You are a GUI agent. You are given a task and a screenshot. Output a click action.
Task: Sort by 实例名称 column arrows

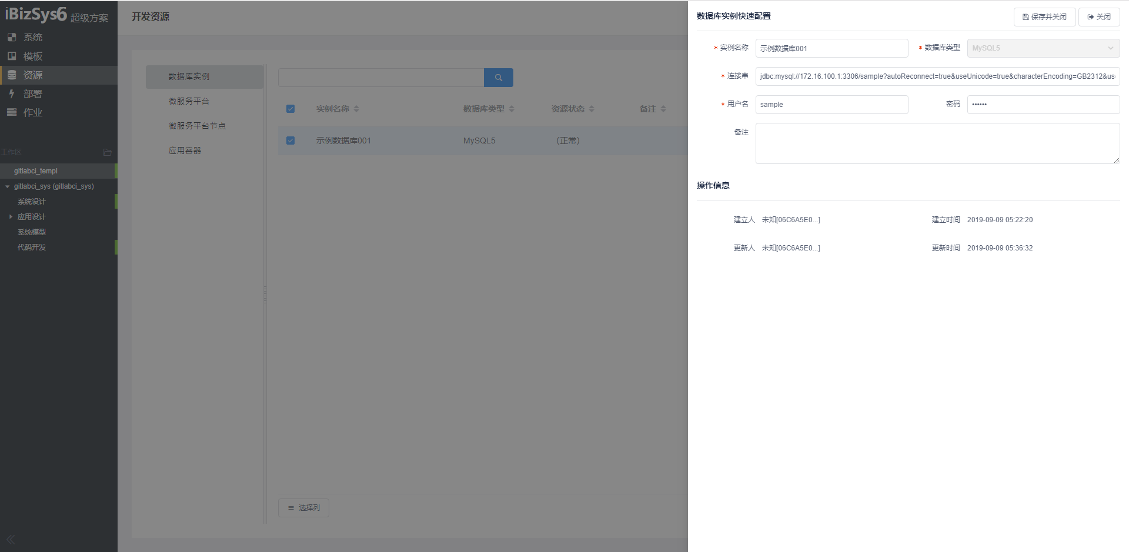pyautogui.click(x=356, y=109)
